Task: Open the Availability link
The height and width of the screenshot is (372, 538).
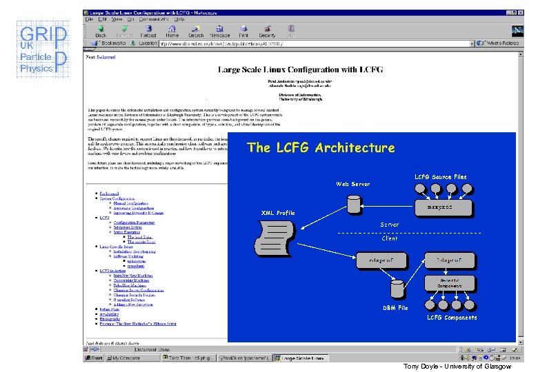Action: [x=109, y=313]
